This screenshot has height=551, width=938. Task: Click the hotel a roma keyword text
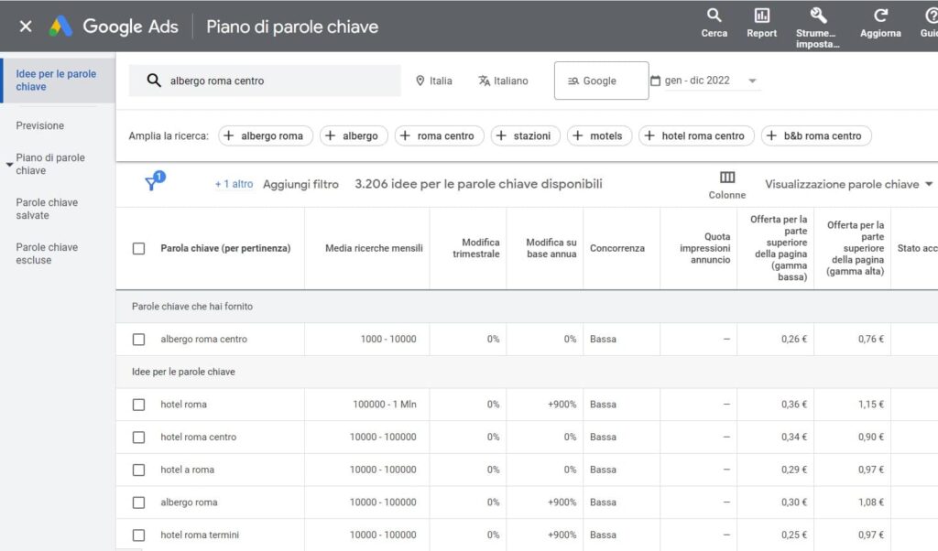click(x=187, y=470)
